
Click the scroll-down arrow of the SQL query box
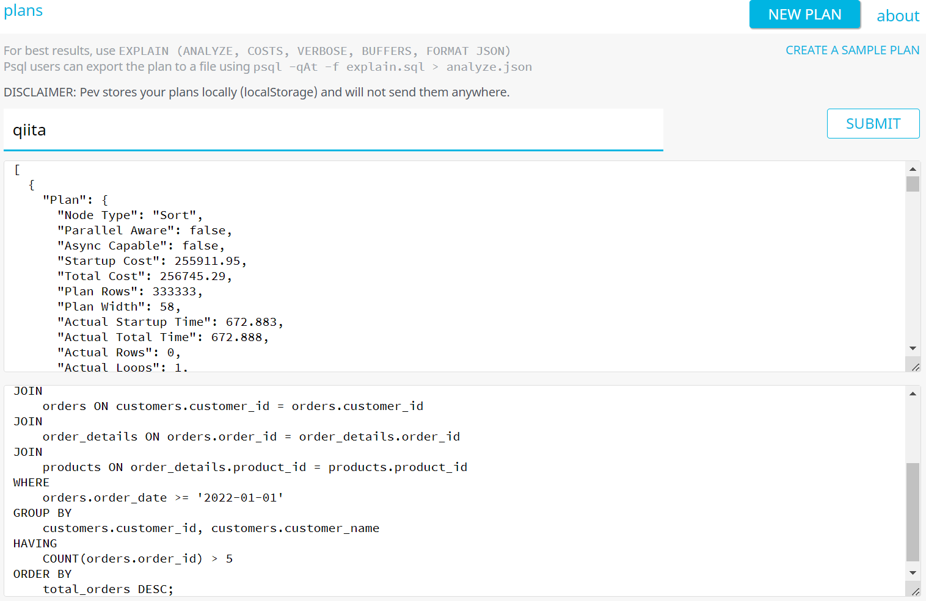tap(913, 573)
